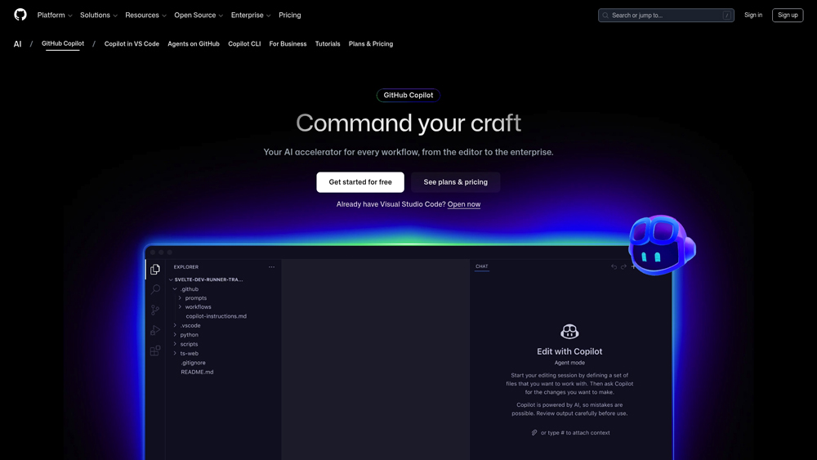Click the slash shortcut key hint
Viewport: 817px width, 460px height.
726,16
